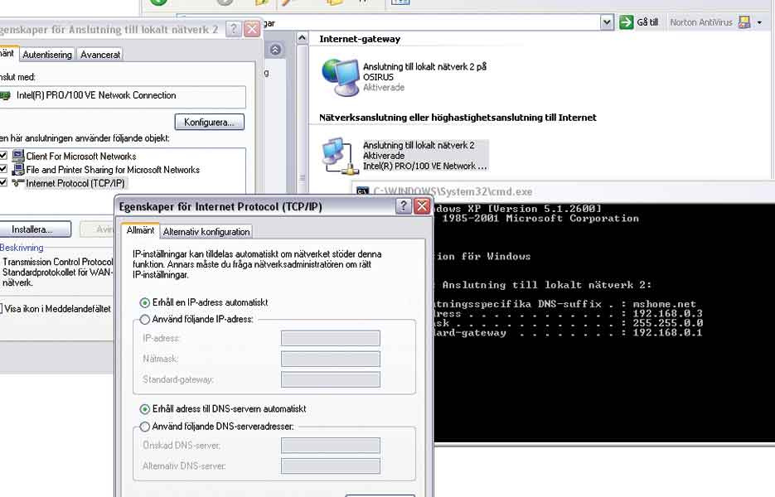Click the IP-adress input field
The height and width of the screenshot is (497, 775).
(x=331, y=339)
